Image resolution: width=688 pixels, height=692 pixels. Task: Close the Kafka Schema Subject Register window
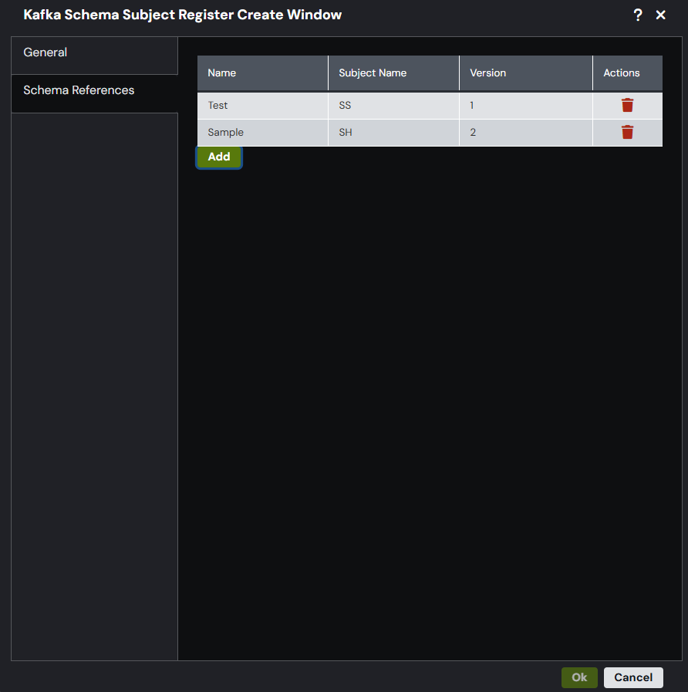coord(660,15)
